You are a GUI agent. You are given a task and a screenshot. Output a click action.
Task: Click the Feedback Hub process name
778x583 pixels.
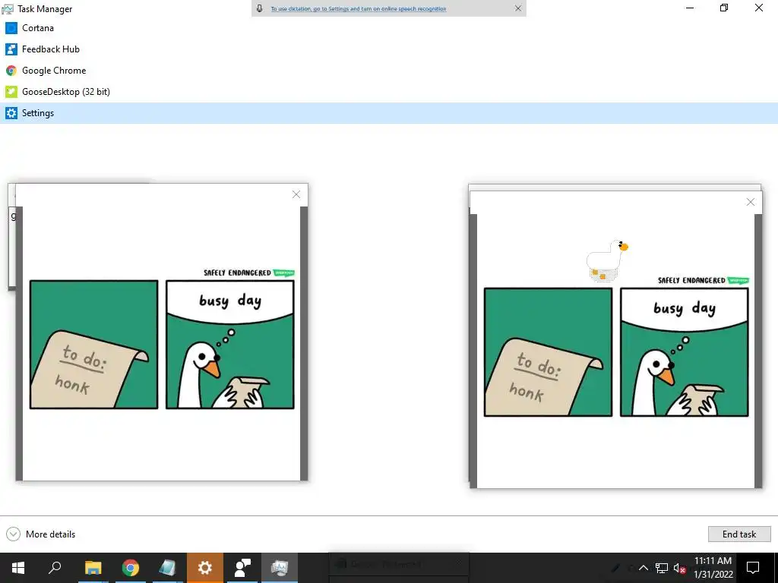(51, 49)
